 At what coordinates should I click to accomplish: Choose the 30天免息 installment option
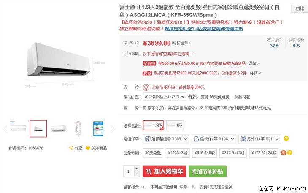153,153
